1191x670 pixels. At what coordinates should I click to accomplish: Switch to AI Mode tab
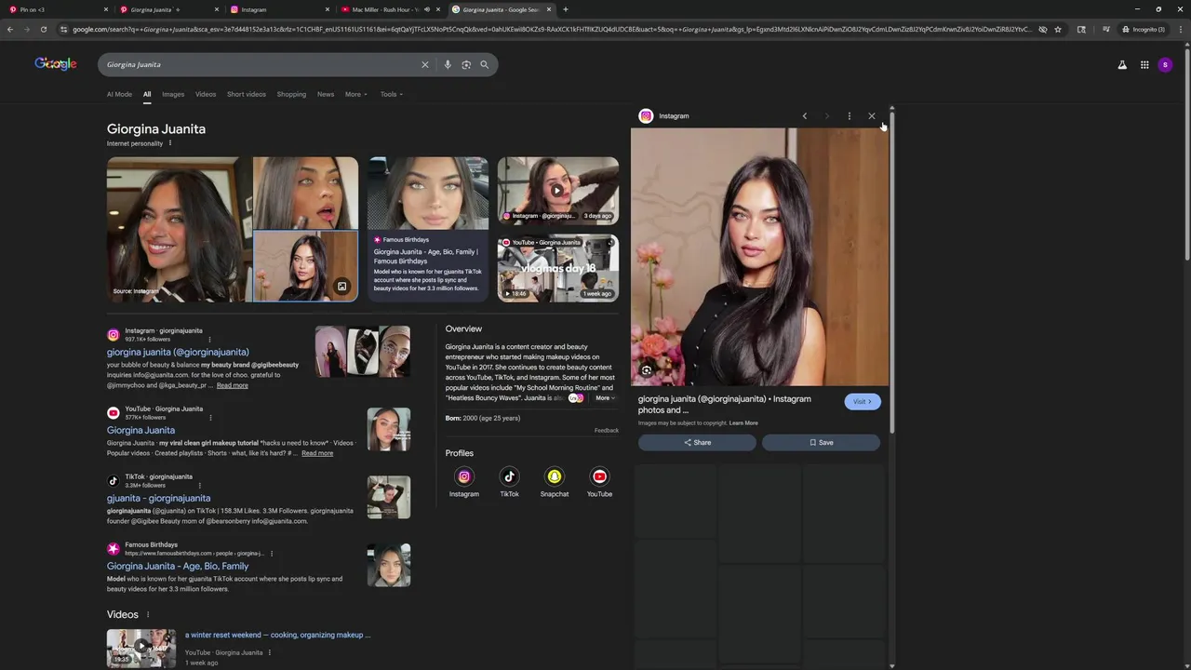[119, 94]
